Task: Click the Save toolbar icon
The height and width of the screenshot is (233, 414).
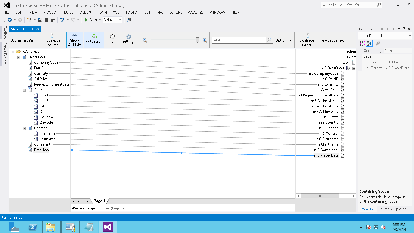Action: 46,20
